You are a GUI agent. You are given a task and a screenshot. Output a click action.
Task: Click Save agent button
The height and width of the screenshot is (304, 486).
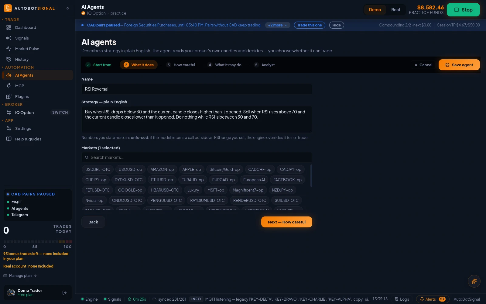click(x=459, y=65)
